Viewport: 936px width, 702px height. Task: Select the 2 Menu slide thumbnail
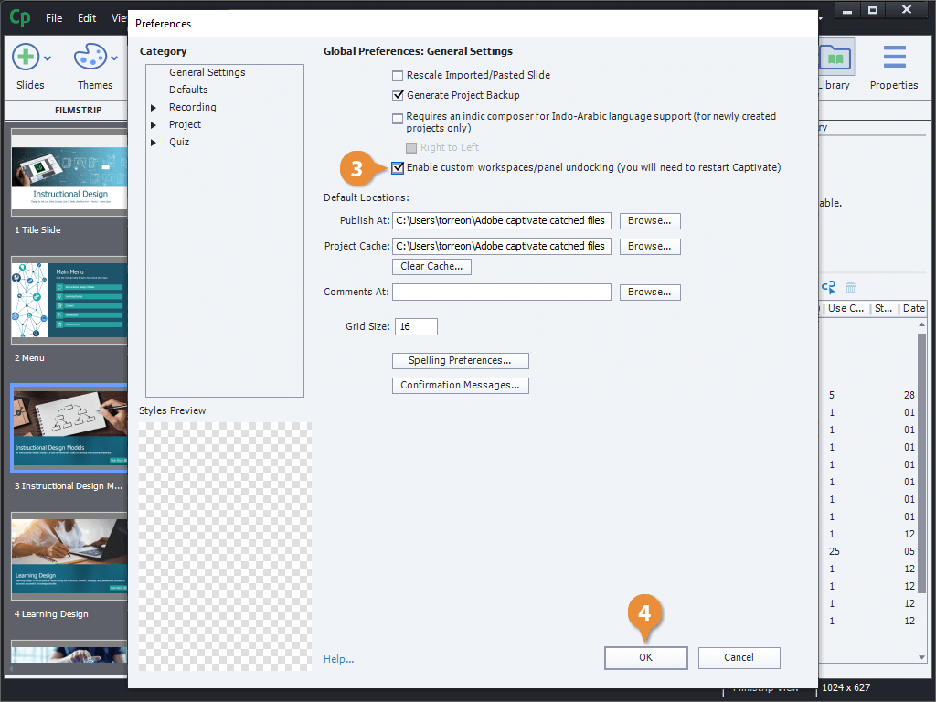click(69, 300)
